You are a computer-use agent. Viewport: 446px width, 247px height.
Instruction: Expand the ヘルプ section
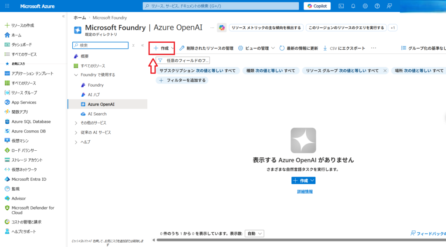(x=76, y=142)
